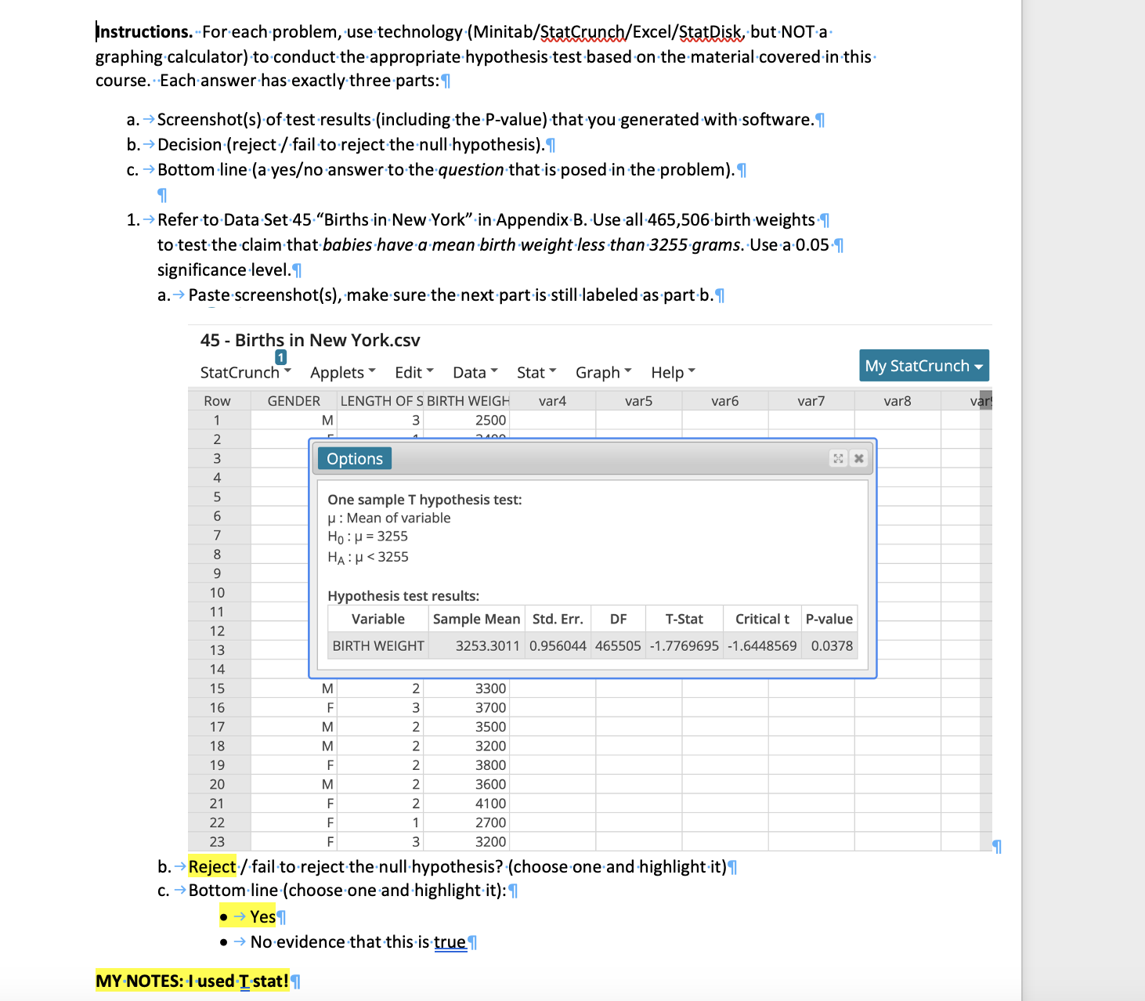Viewport: 1145px width, 1001px height.
Task: Select the highlighted word 'Reject'
Action: tap(211, 866)
